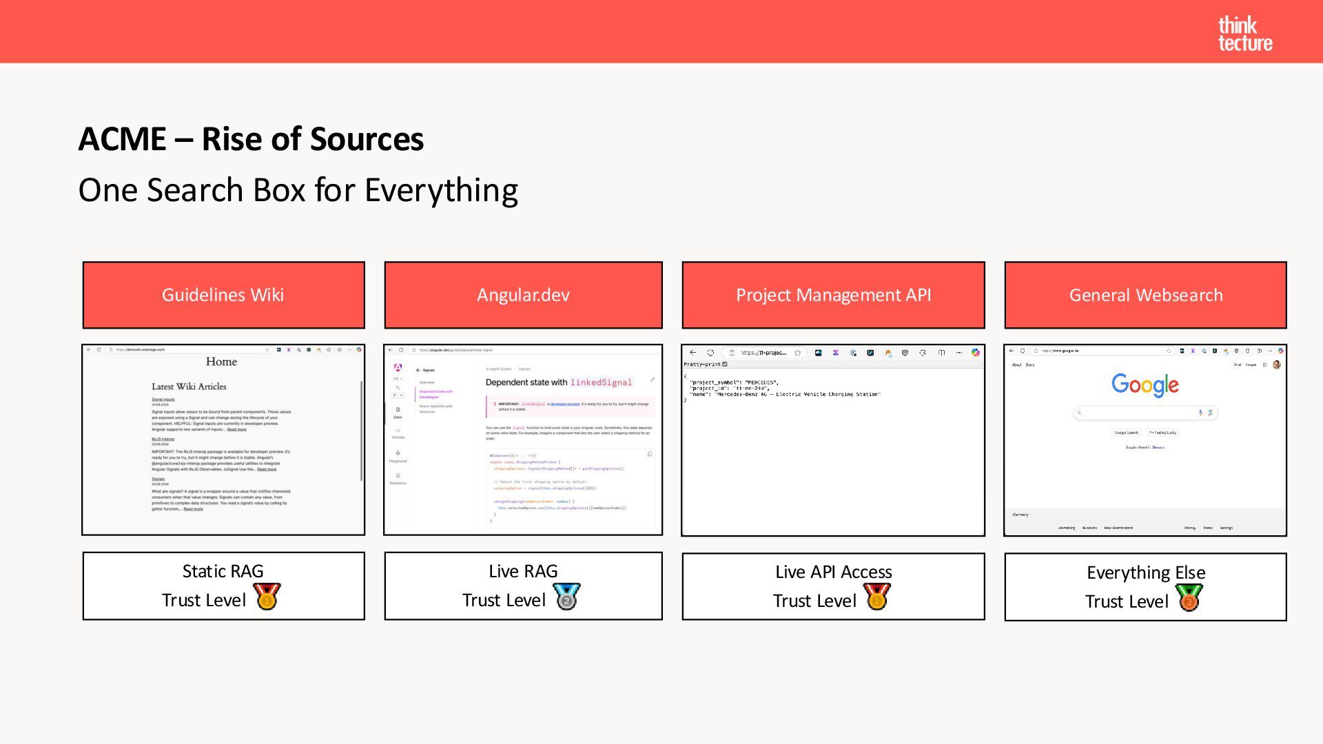Click copy code icon in code block
This screenshot has height=744, width=1323.
point(649,453)
